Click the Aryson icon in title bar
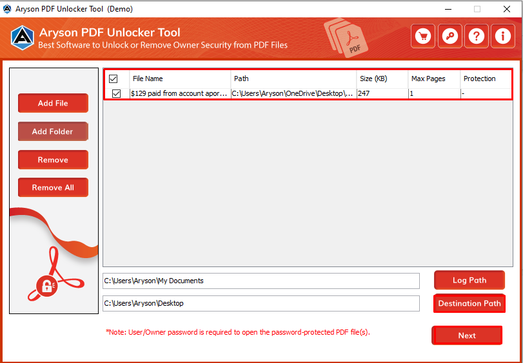This screenshot has width=523, height=363. (7, 9)
